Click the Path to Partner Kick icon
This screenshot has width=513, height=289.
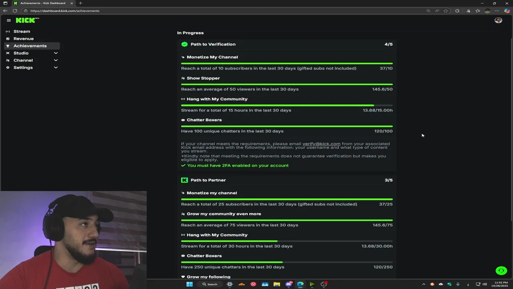pyautogui.click(x=184, y=180)
